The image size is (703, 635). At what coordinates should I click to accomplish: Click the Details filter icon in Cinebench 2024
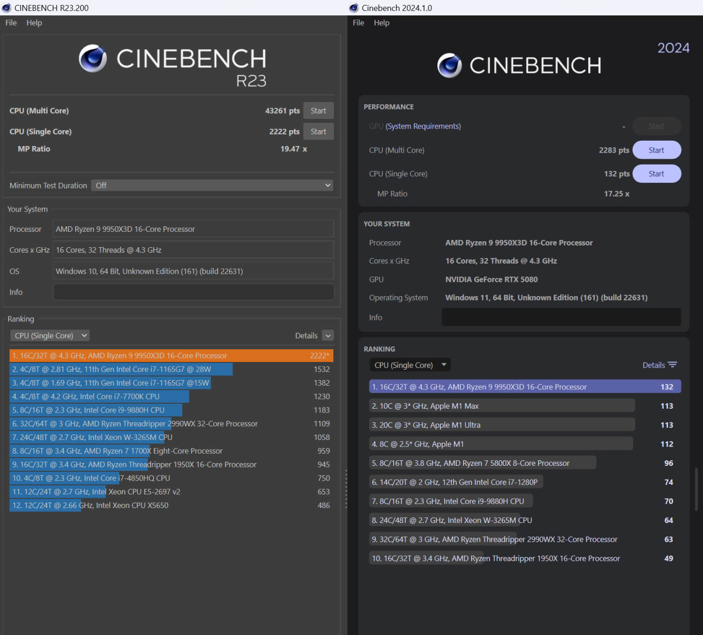click(673, 365)
